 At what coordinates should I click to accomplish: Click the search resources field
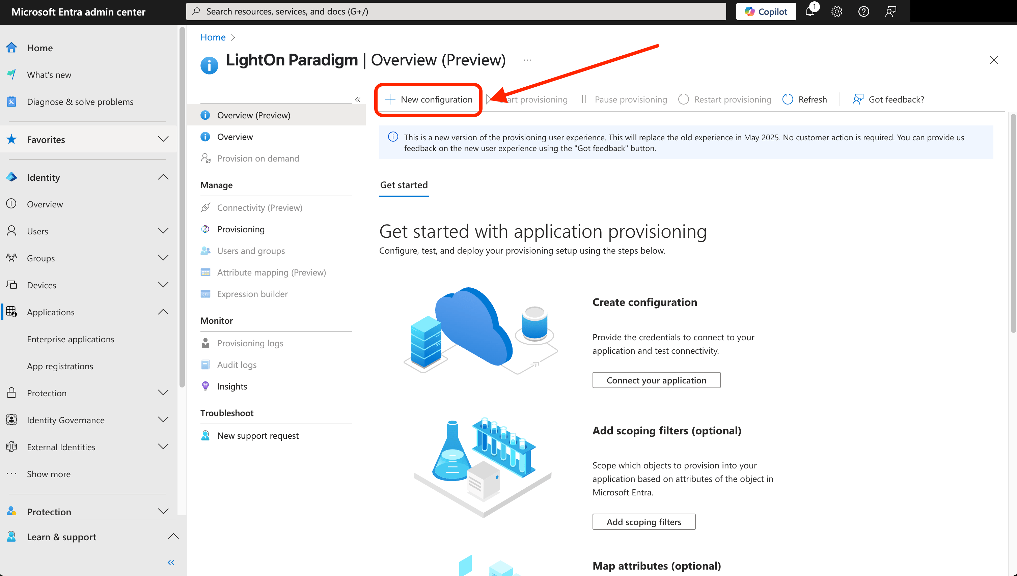coord(455,11)
